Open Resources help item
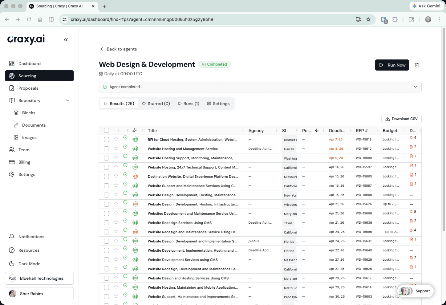This screenshot has height=305, width=446. click(39, 250)
